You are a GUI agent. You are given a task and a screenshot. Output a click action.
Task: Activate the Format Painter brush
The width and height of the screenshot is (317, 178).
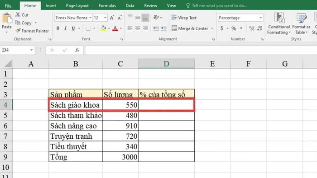tap(32, 31)
